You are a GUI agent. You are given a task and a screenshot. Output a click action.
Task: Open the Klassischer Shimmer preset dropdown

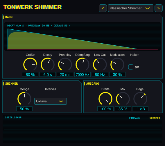131,8
